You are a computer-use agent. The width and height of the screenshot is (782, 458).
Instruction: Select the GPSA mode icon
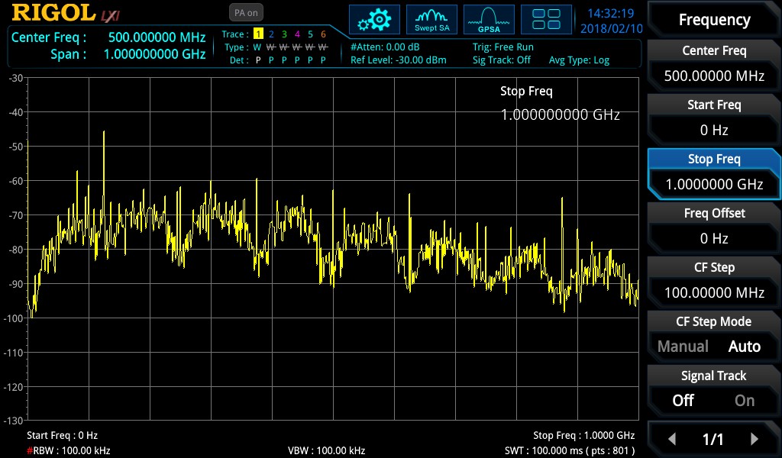point(488,19)
